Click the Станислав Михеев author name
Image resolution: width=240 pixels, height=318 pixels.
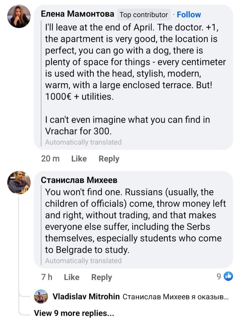pos(79,180)
